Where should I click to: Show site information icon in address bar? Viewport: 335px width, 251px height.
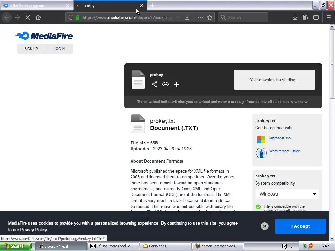pyautogui.click(x=71, y=18)
